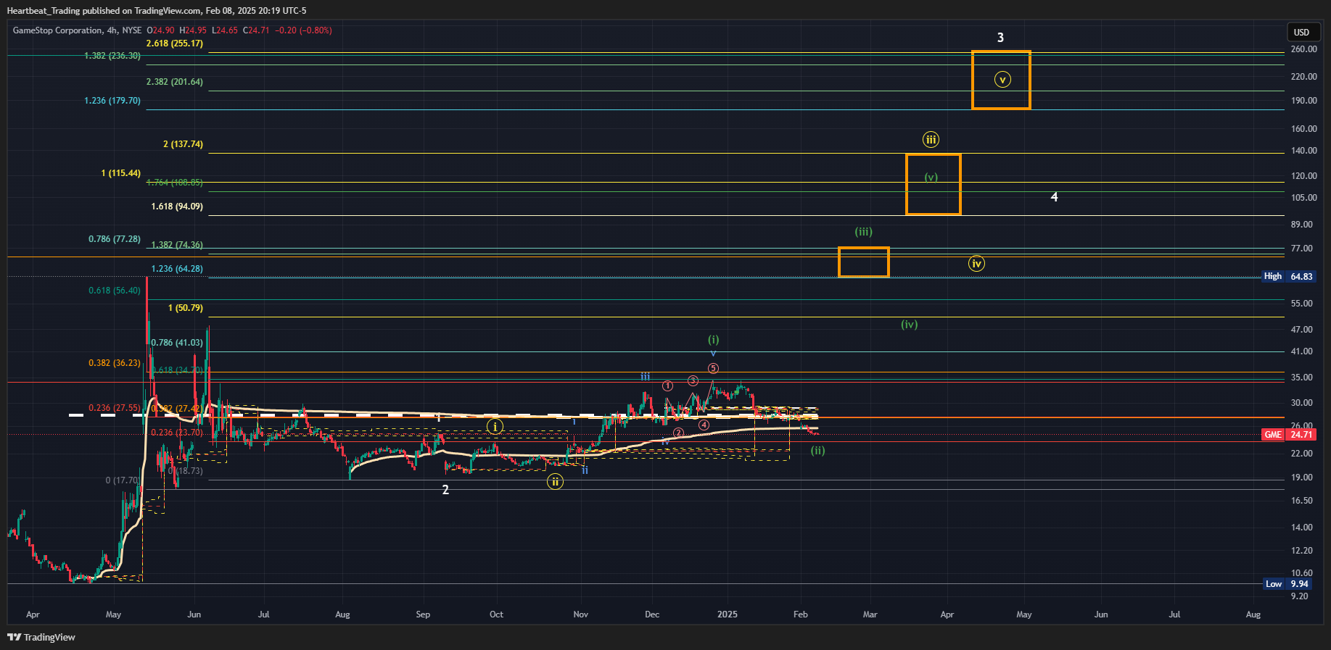Select the 0.618 (56.40) Fibonacci label
The height and width of the screenshot is (650, 1331).
[115, 291]
